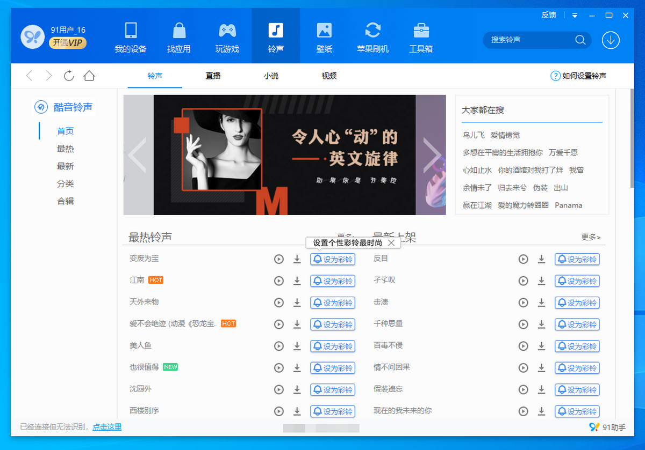Screen dimensions: 645x450
Task: Click the 点击这里 link in status bar
Action: click(107, 427)
